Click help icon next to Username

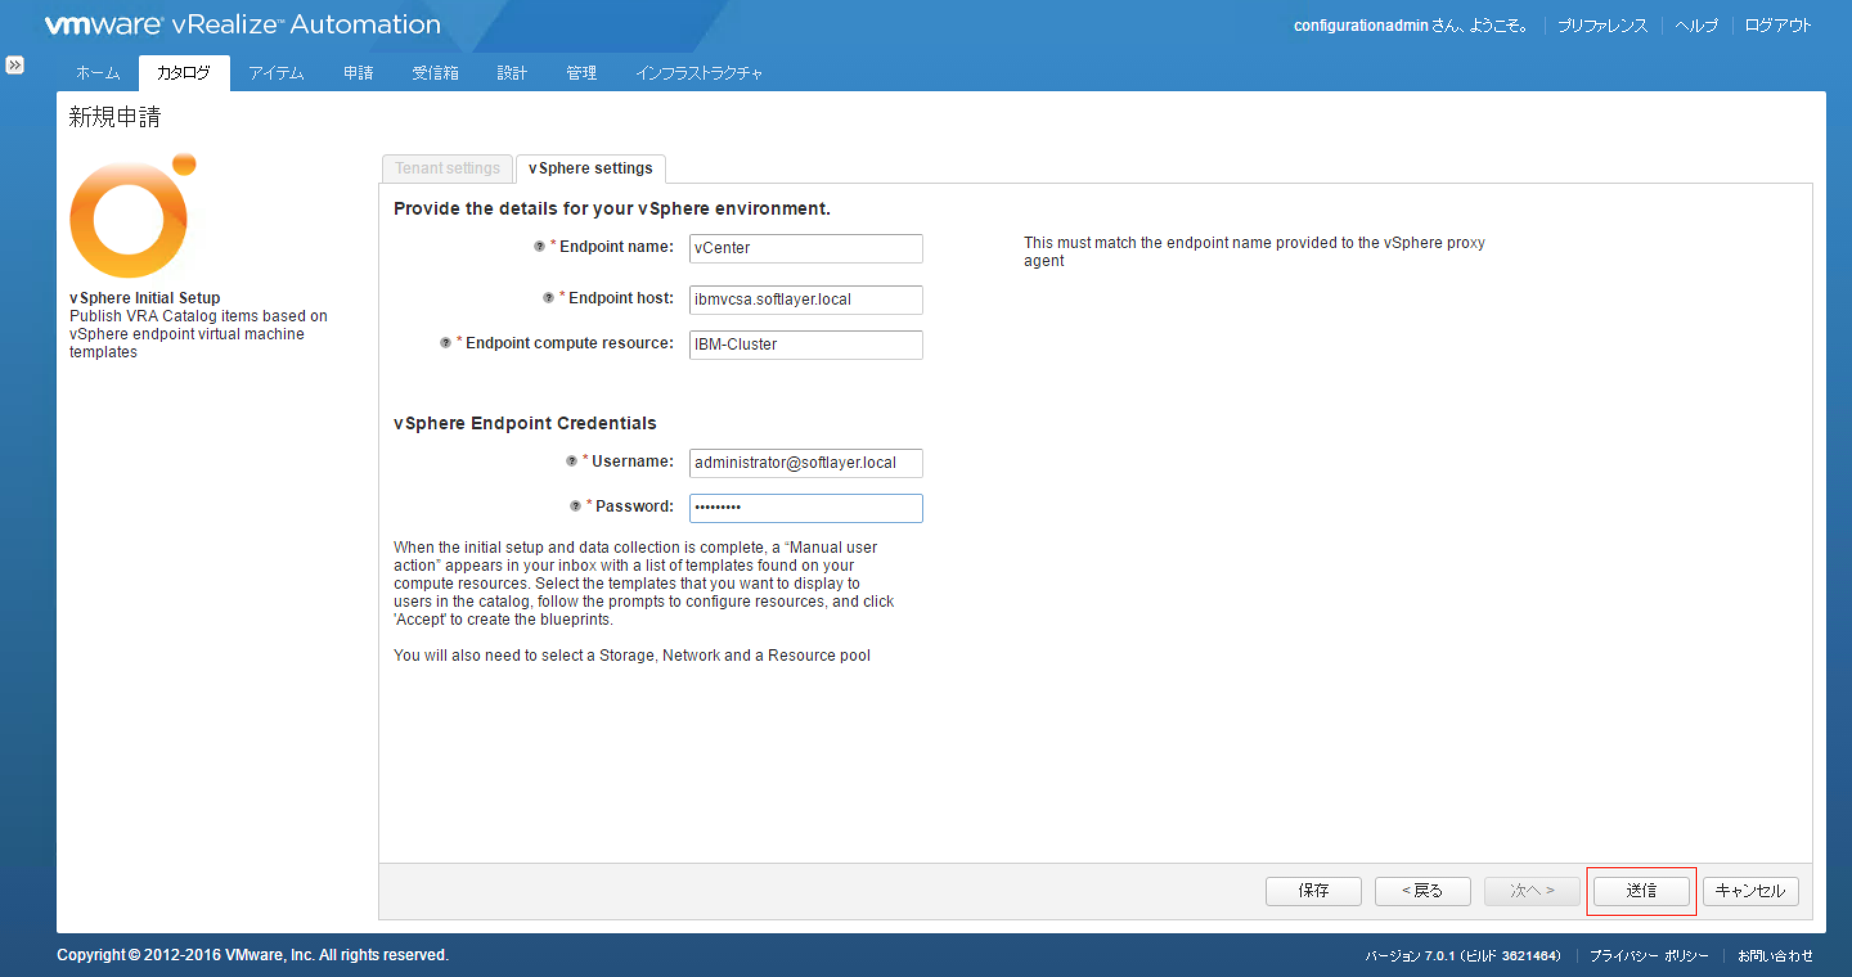[572, 462]
